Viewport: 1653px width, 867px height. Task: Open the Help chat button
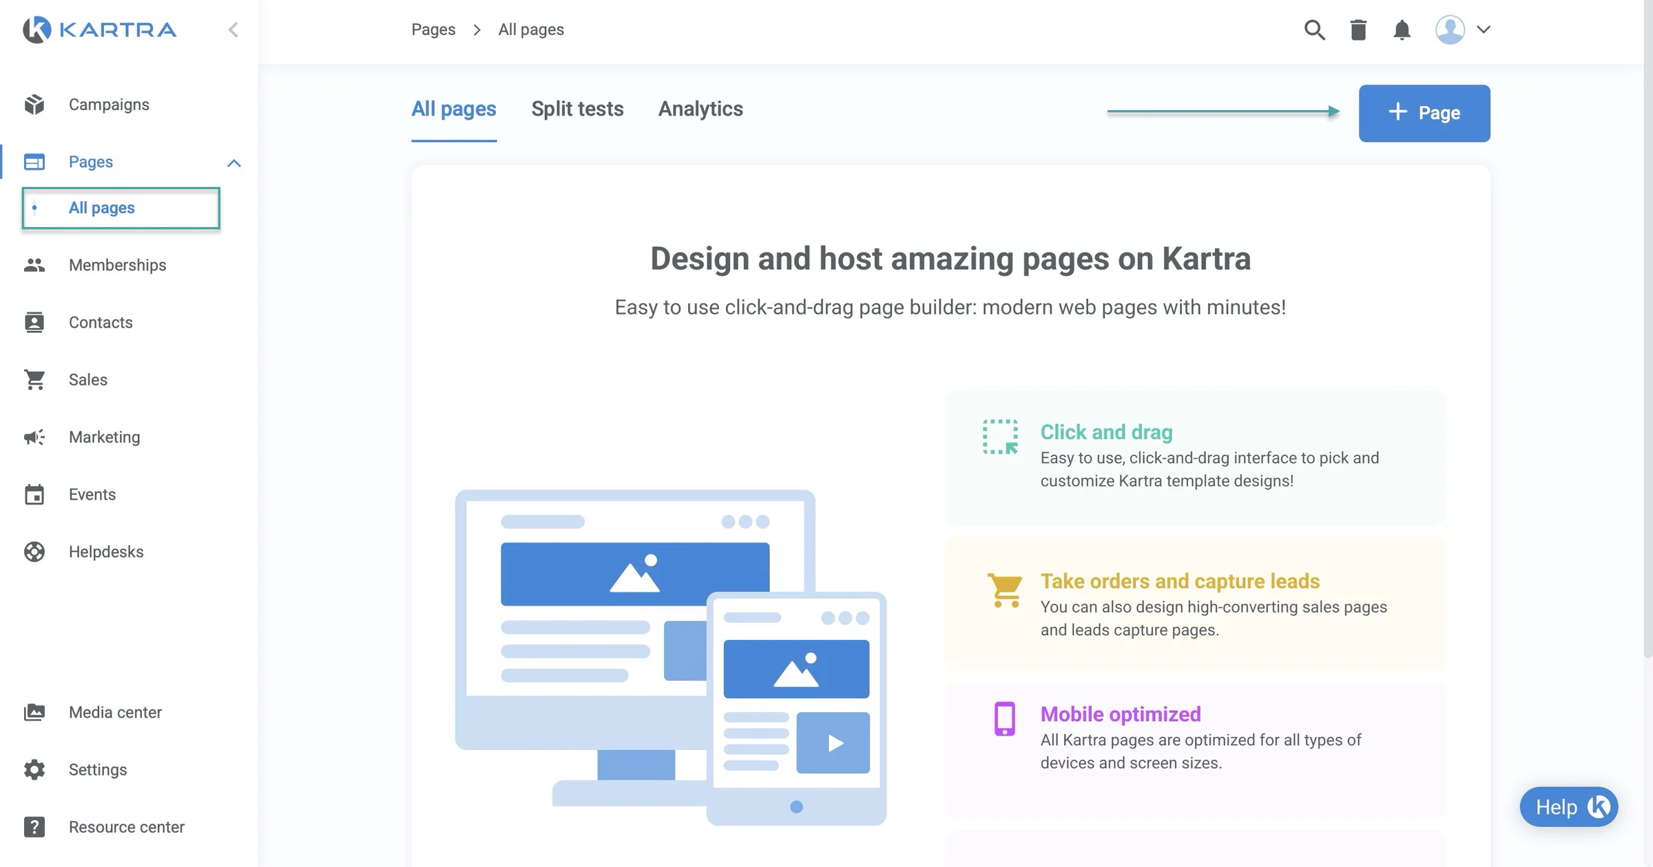(1569, 807)
